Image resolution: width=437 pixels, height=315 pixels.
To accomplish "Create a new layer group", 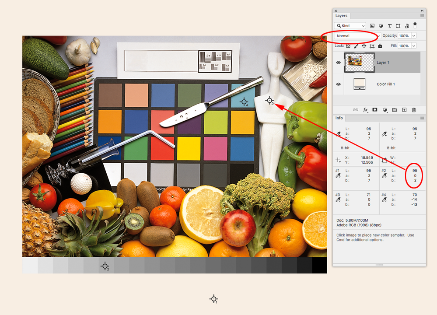I will [395, 110].
